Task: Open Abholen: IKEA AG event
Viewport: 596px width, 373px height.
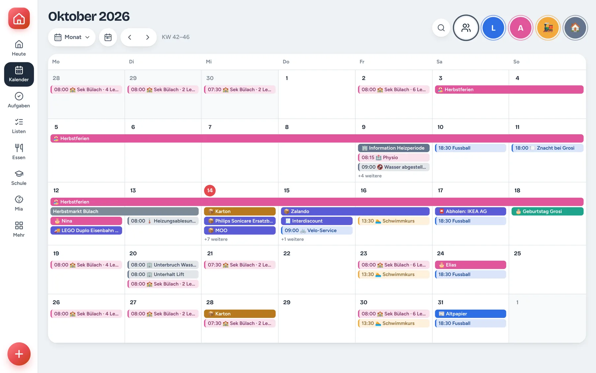Action: (471, 211)
